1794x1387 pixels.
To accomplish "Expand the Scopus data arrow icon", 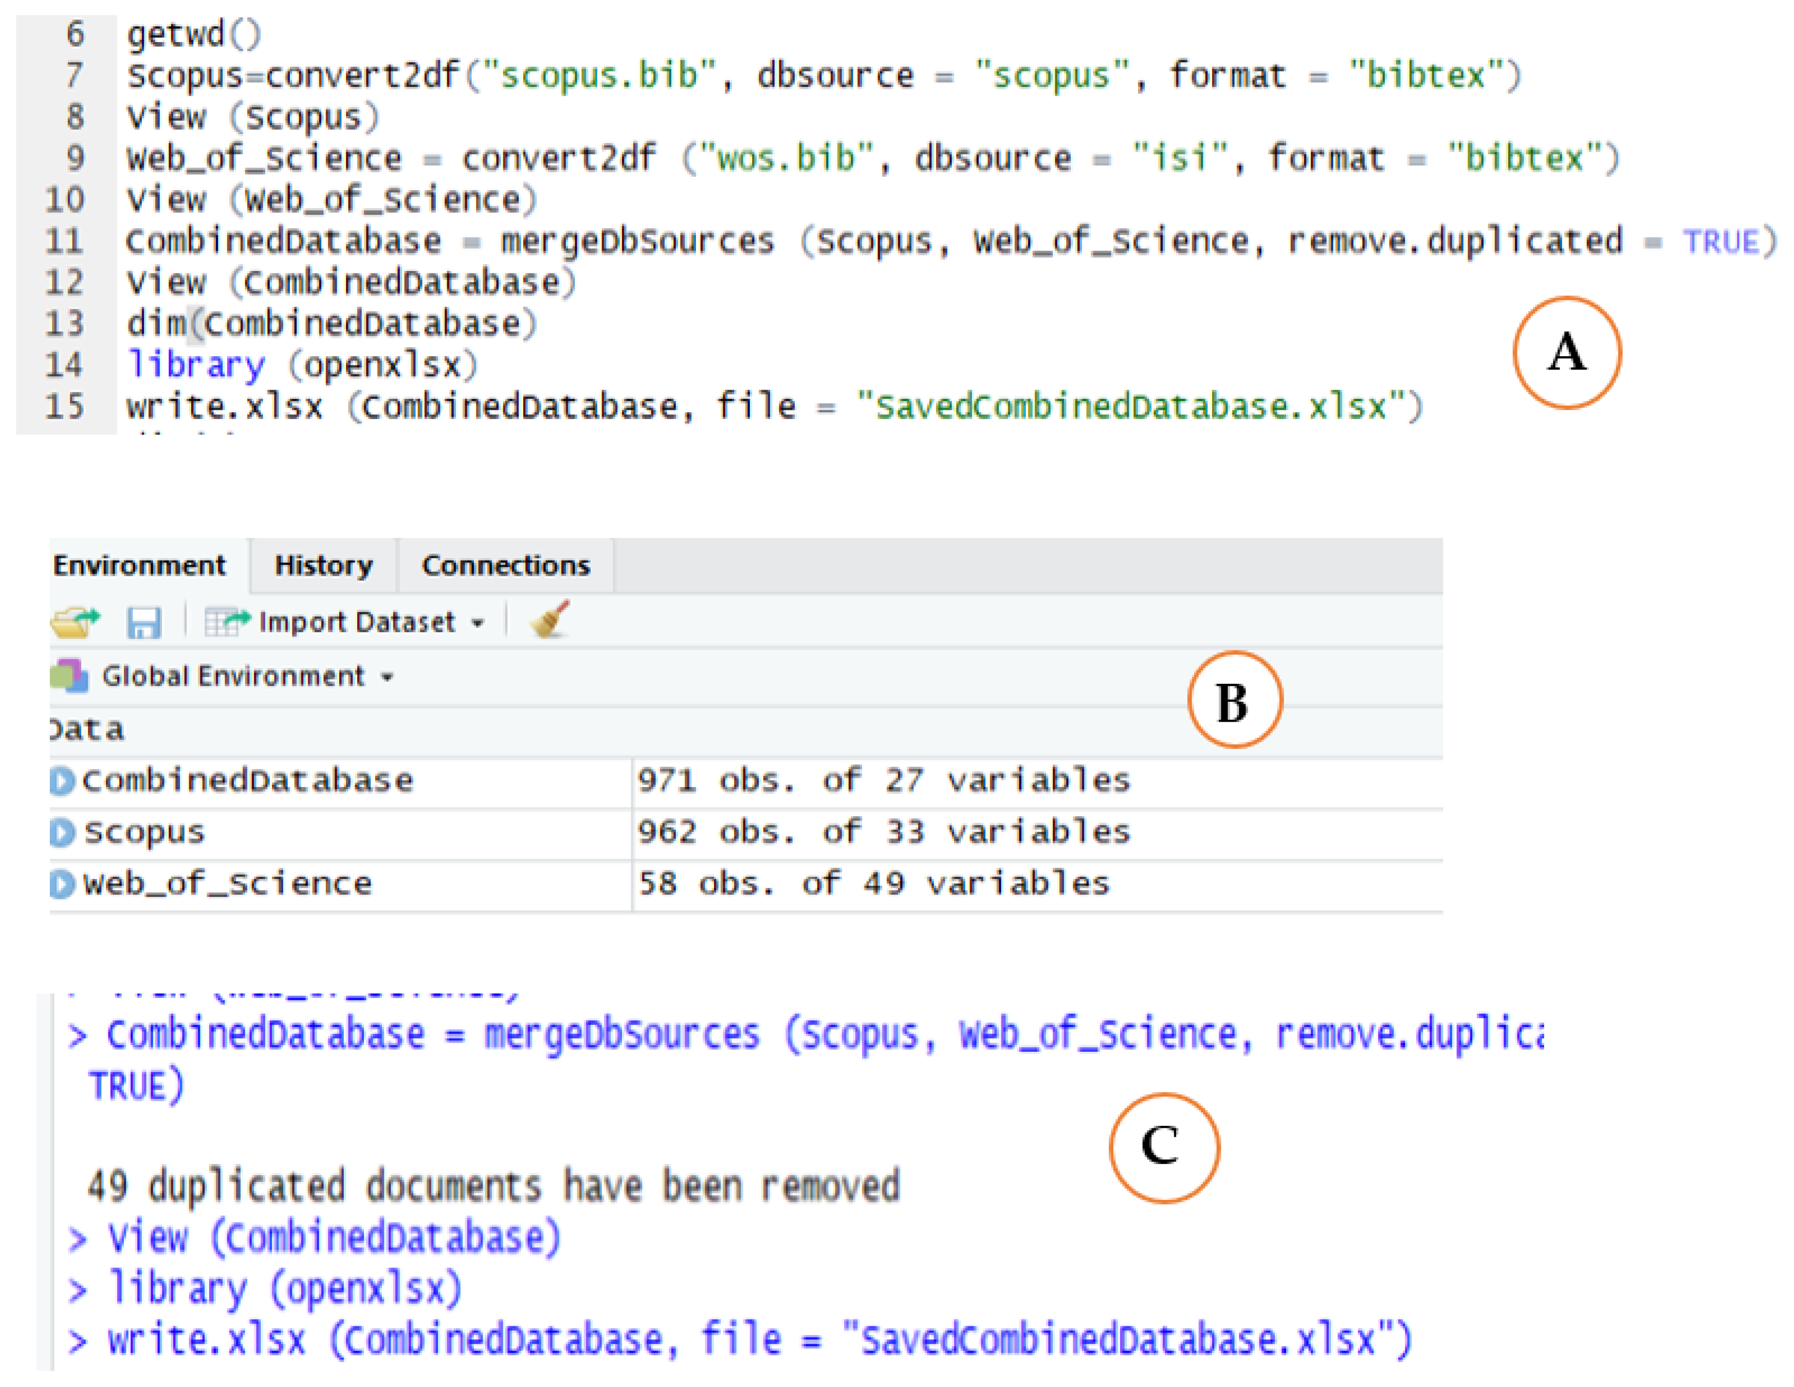I will coord(62,832).
